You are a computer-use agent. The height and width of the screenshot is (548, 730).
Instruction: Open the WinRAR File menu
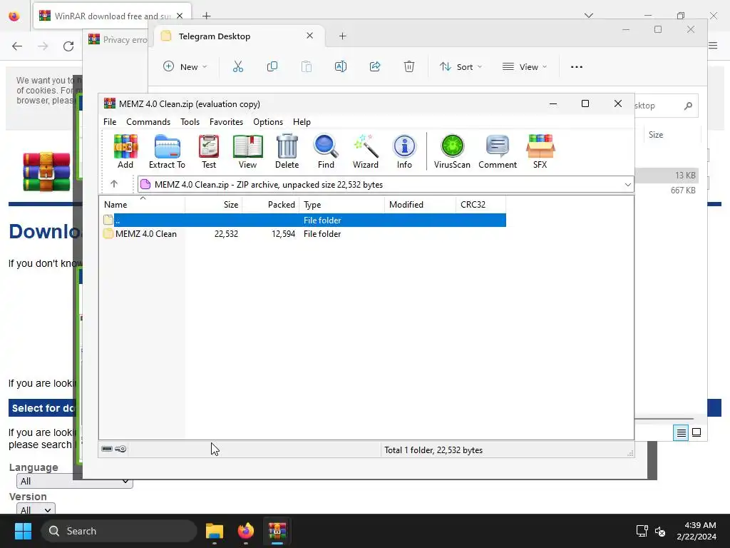[x=110, y=121]
